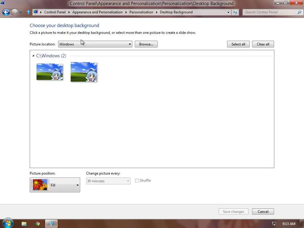Go back with the blue Back arrow
The image size is (304, 228).
(6, 12)
